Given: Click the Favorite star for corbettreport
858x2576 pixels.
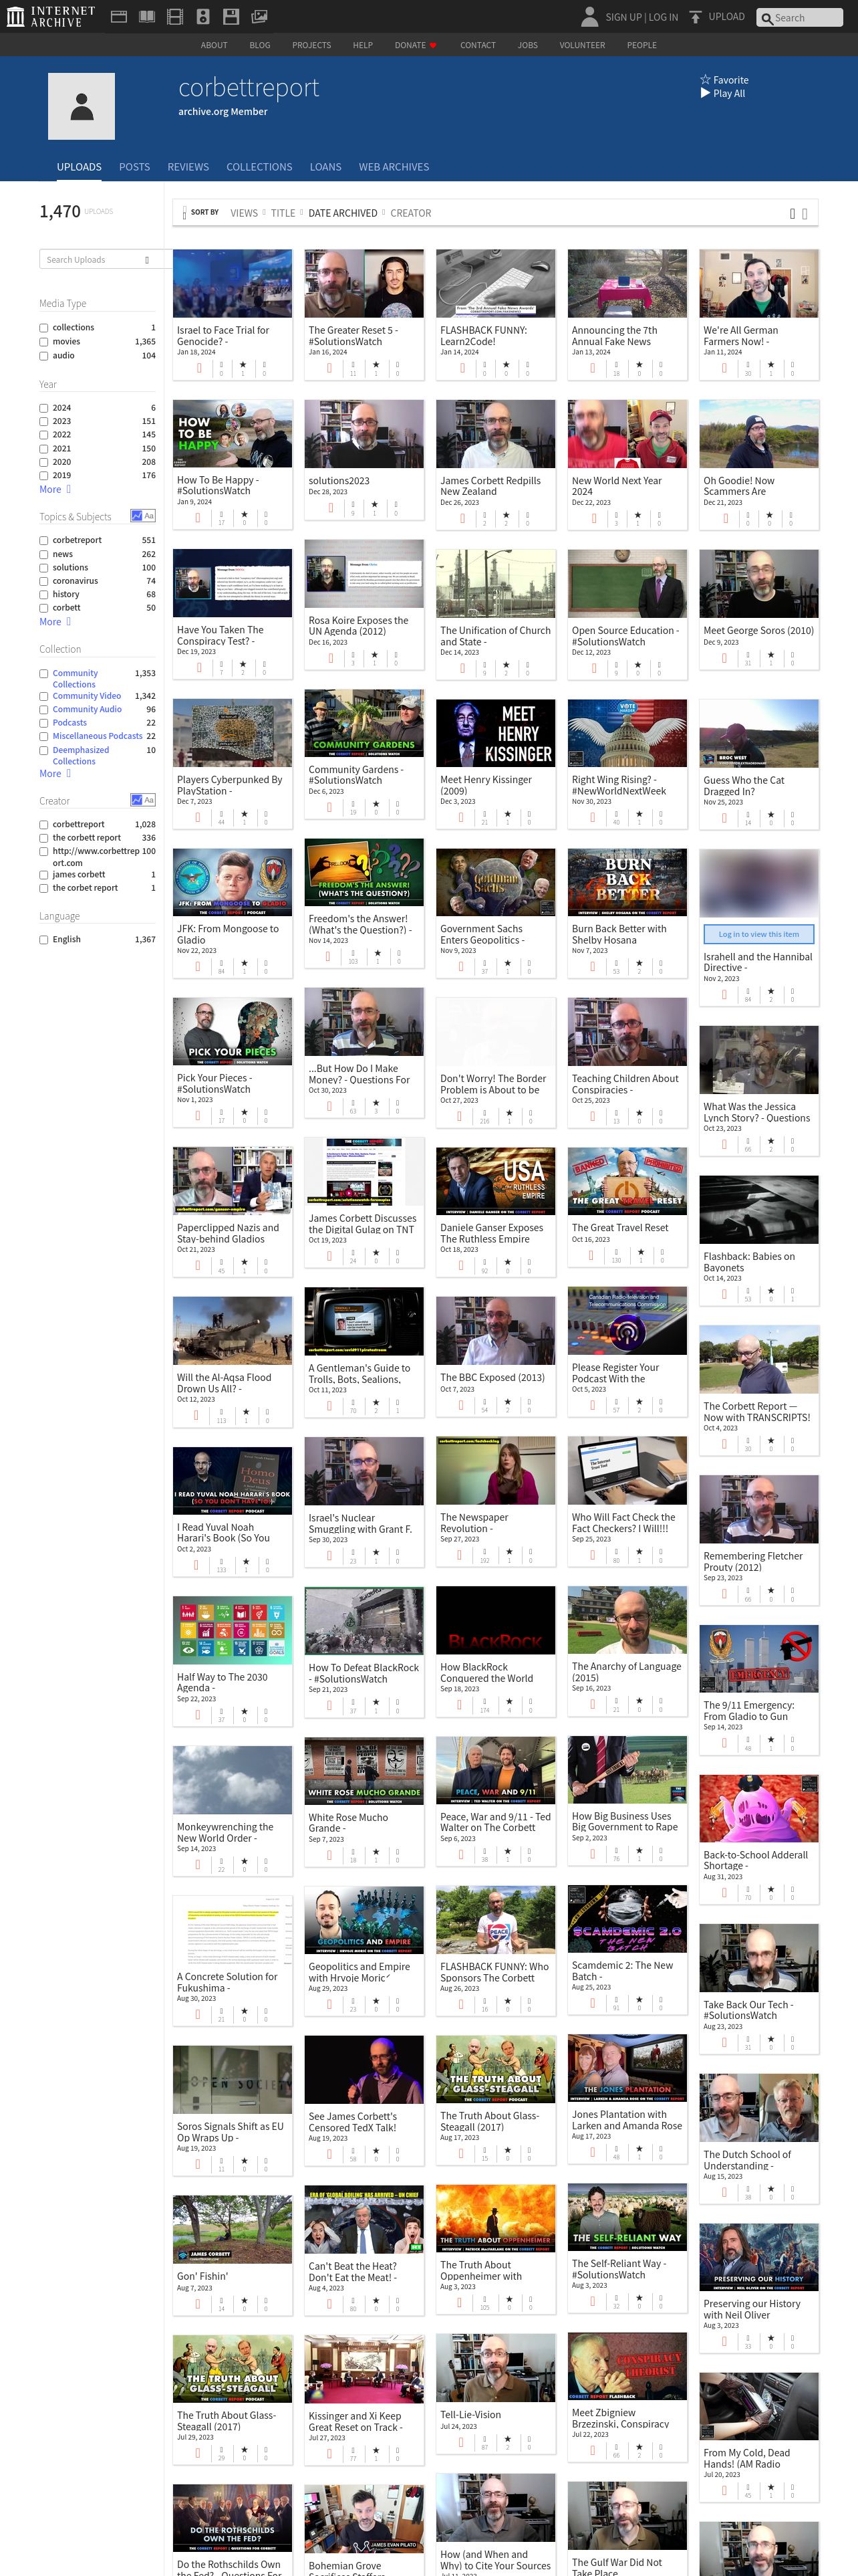Looking at the screenshot, I should tap(705, 80).
